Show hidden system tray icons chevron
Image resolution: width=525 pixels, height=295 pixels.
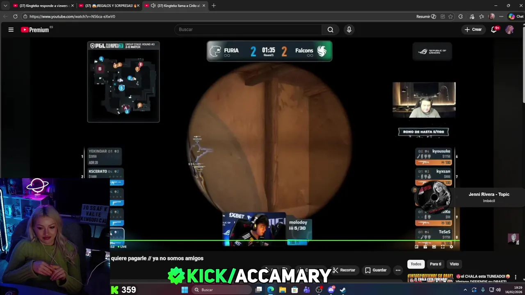pos(465,290)
